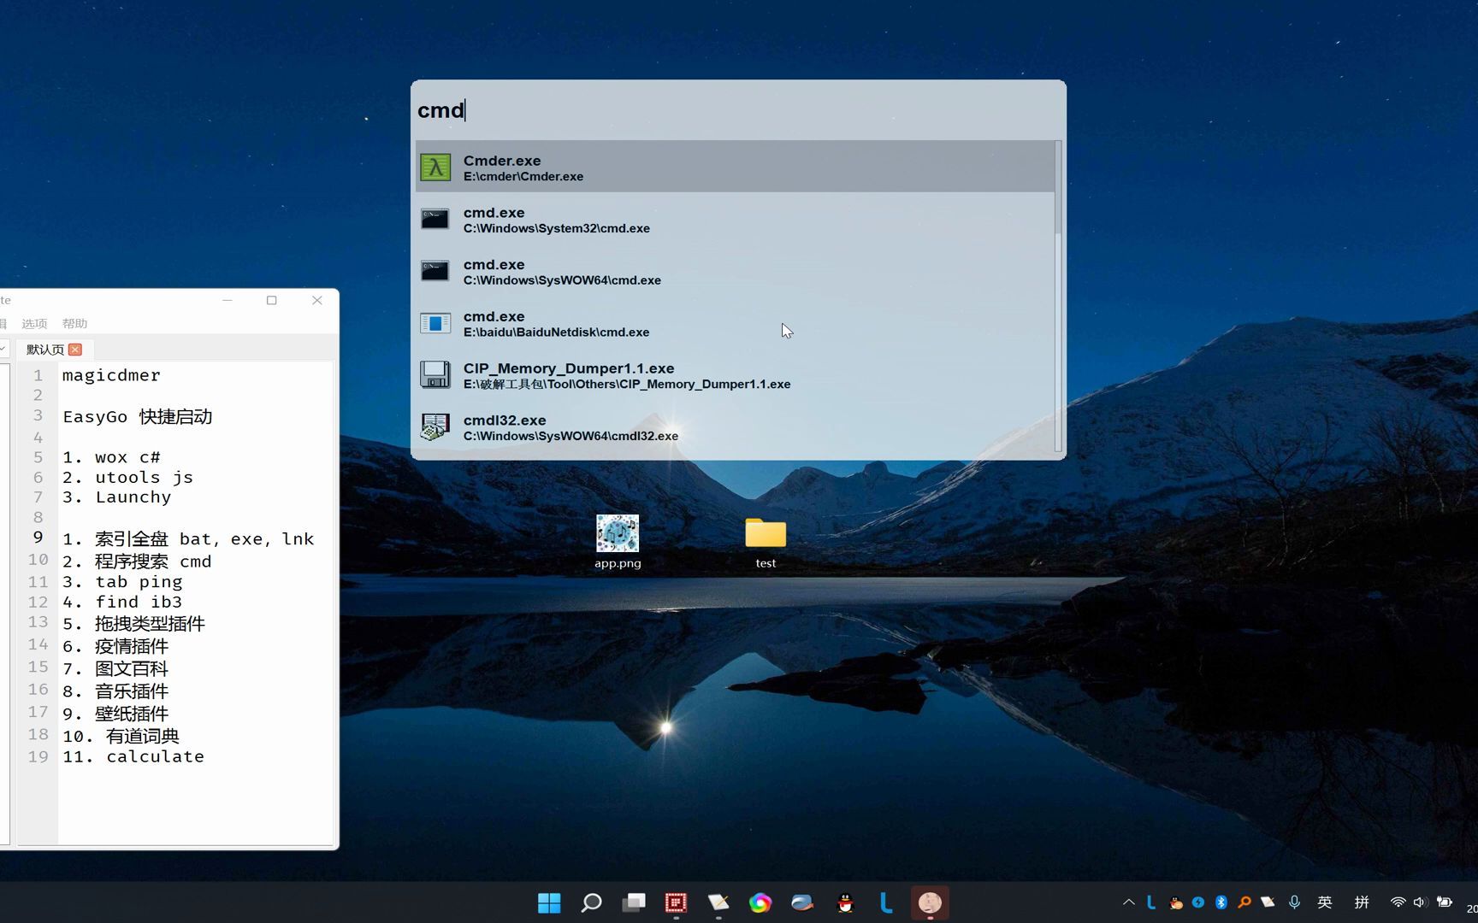This screenshot has height=923, width=1478.
Task: Expand hidden system tray icons
Action: point(1129,902)
